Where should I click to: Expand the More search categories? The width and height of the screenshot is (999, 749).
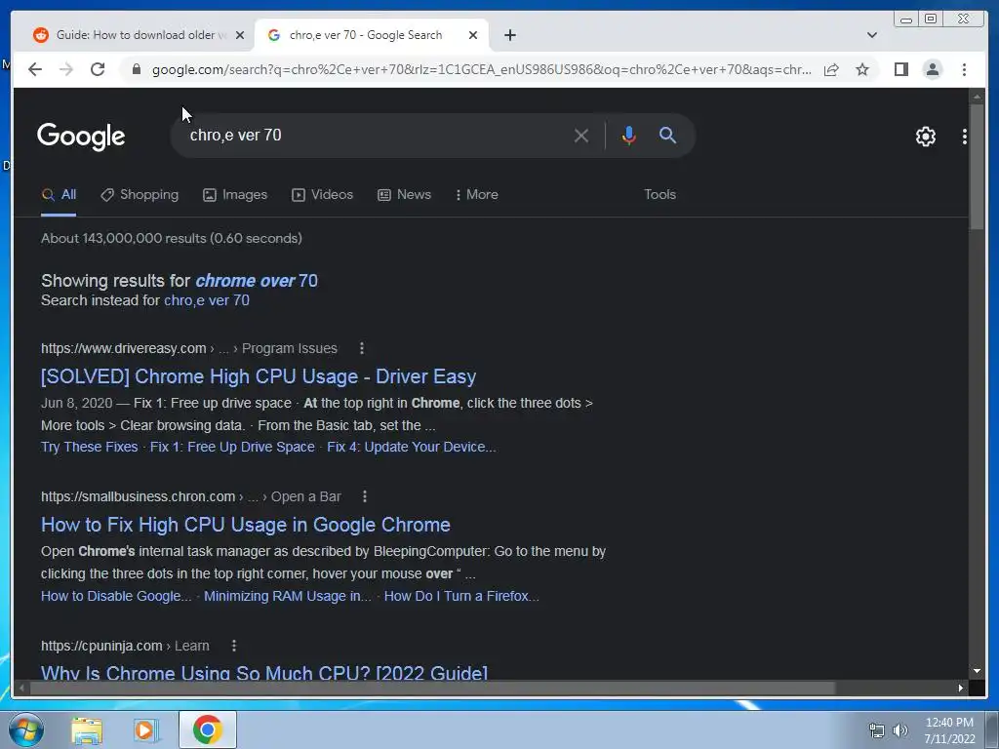click(477, 195)
